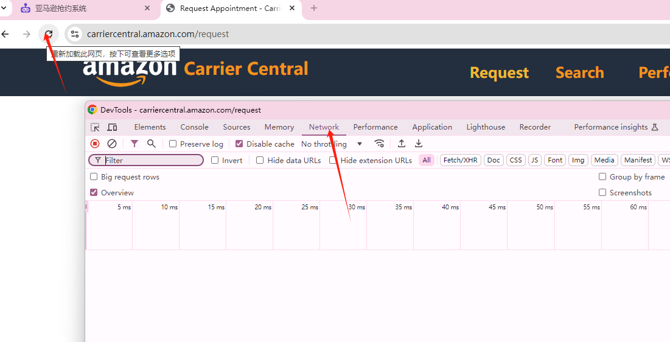
Task: Select the All request type filter
Action: (x=427, y=160)
